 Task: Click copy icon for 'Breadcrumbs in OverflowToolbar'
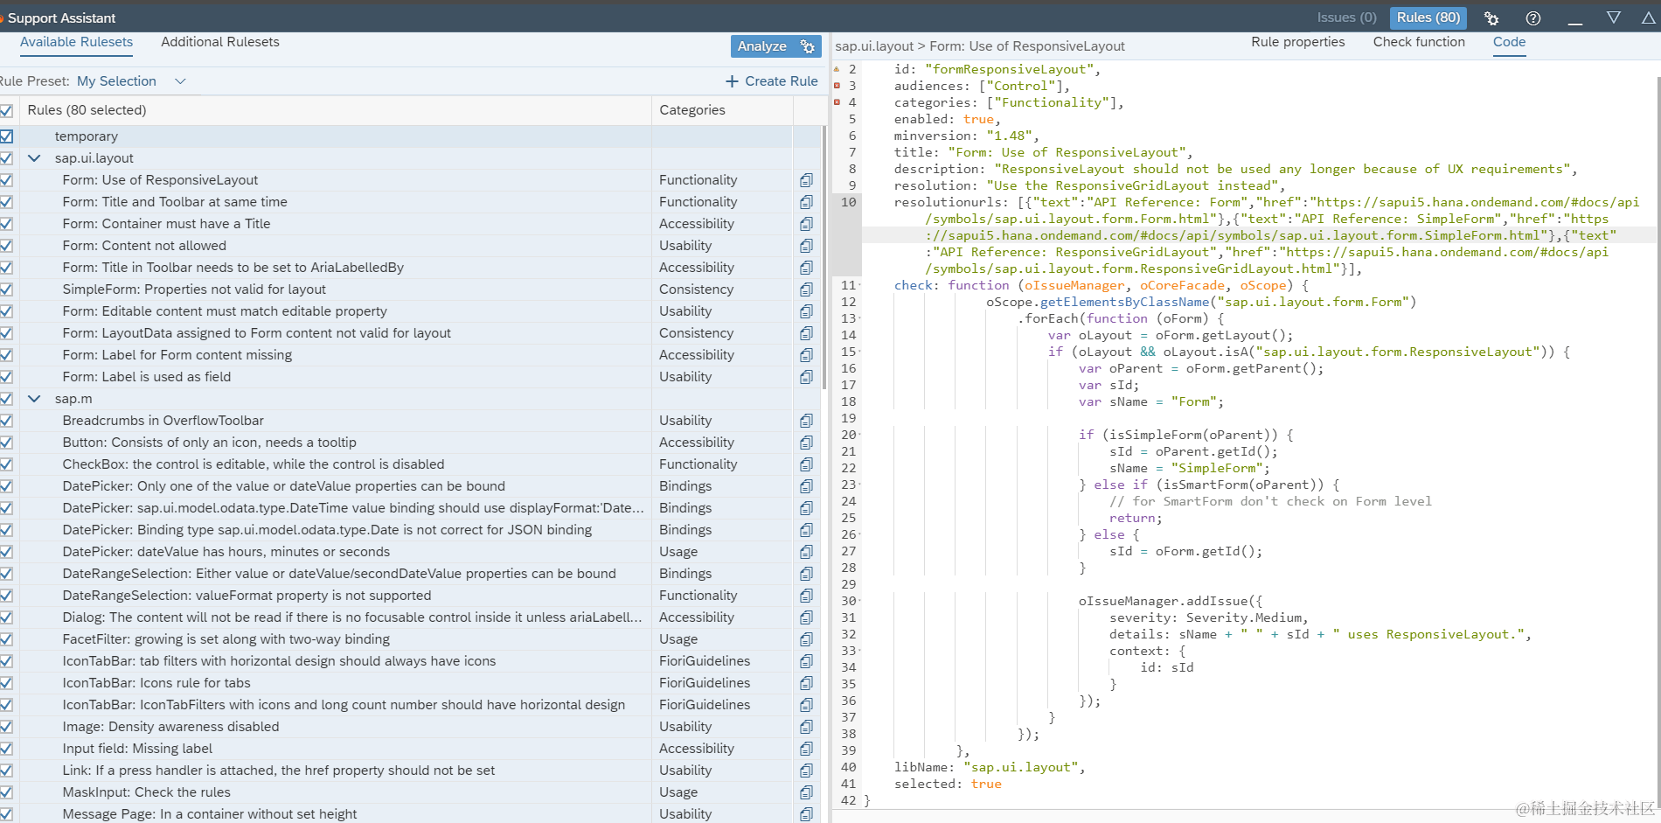point(806,421)
